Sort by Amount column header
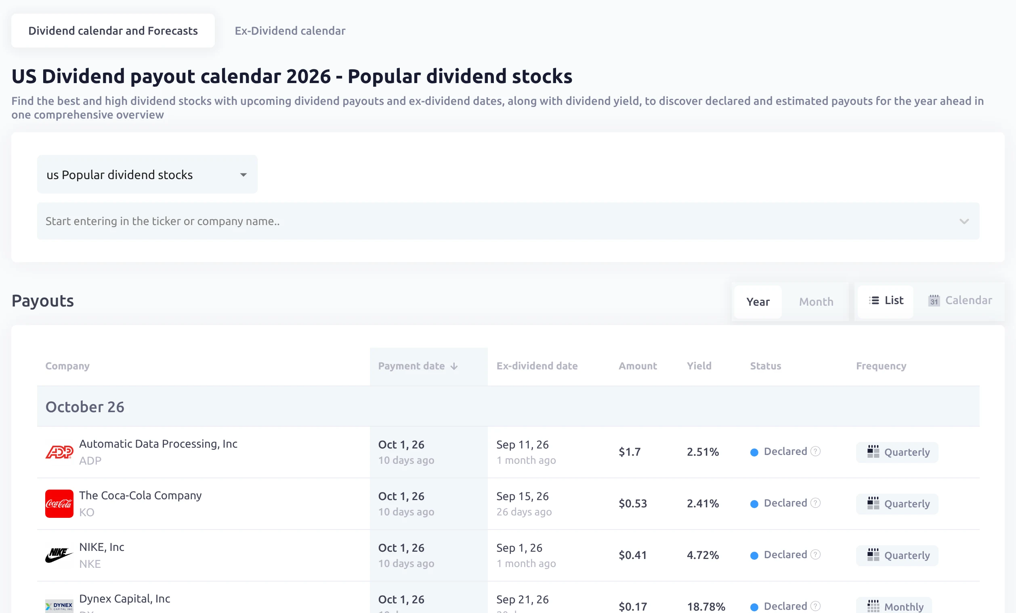The image size is (1016, 613). click(x=638, y=366)
